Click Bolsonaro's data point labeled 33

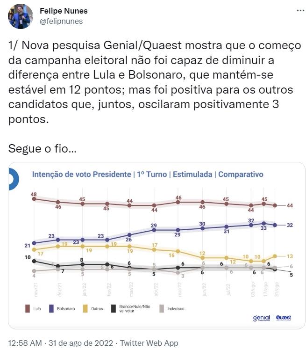[264, 223]
